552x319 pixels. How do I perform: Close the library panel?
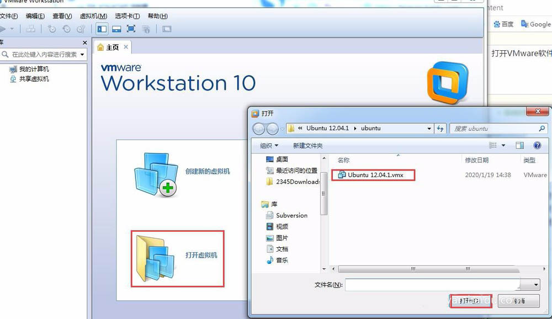[84, 42]
